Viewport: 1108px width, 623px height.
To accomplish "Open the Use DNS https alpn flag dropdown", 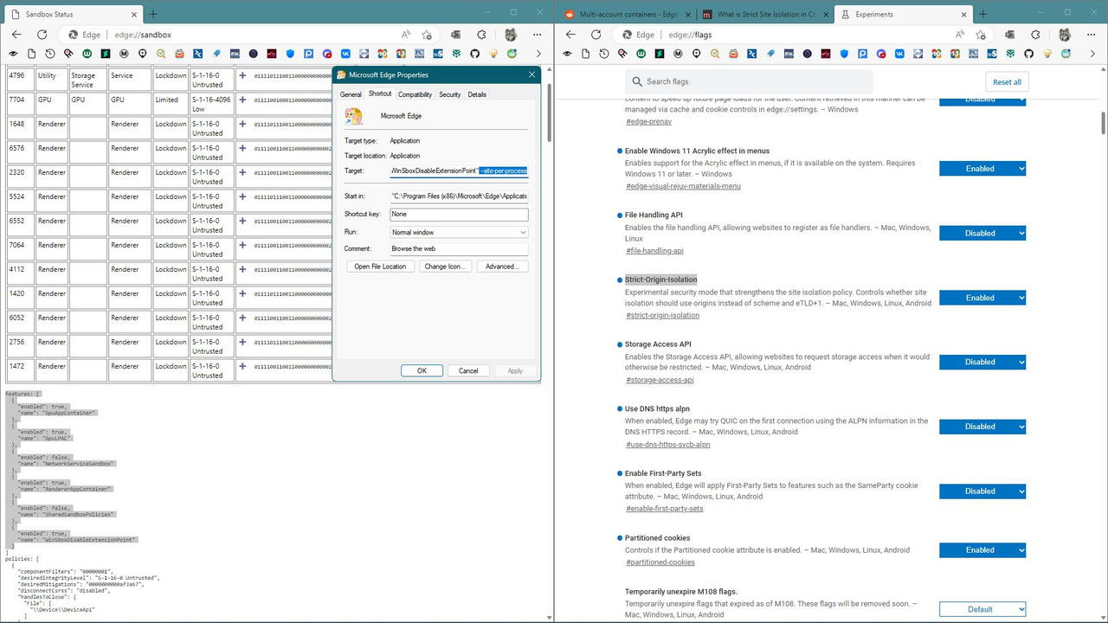I will (x=982, y=427).
